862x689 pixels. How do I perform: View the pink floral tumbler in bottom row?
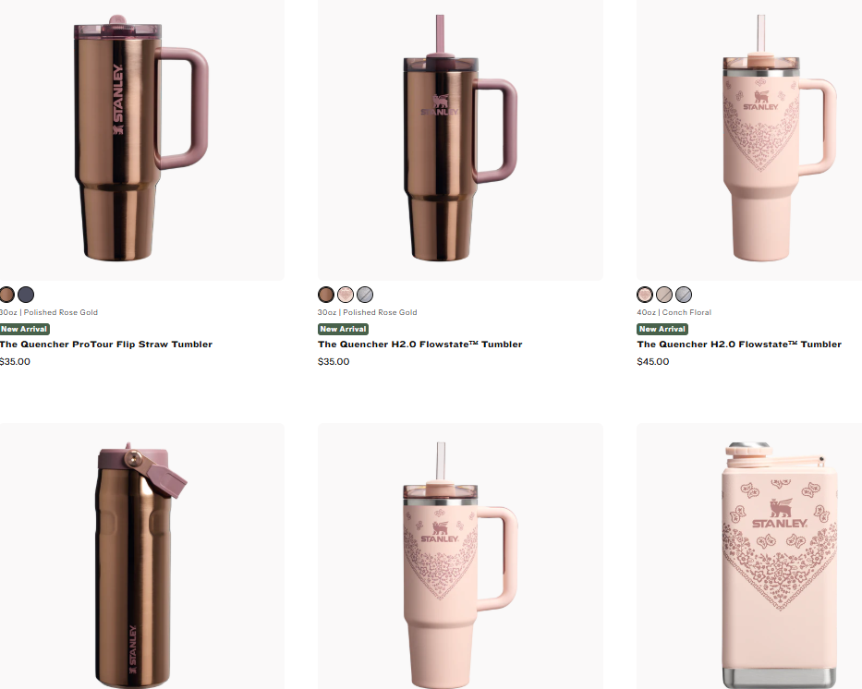[x=460, y=556]
